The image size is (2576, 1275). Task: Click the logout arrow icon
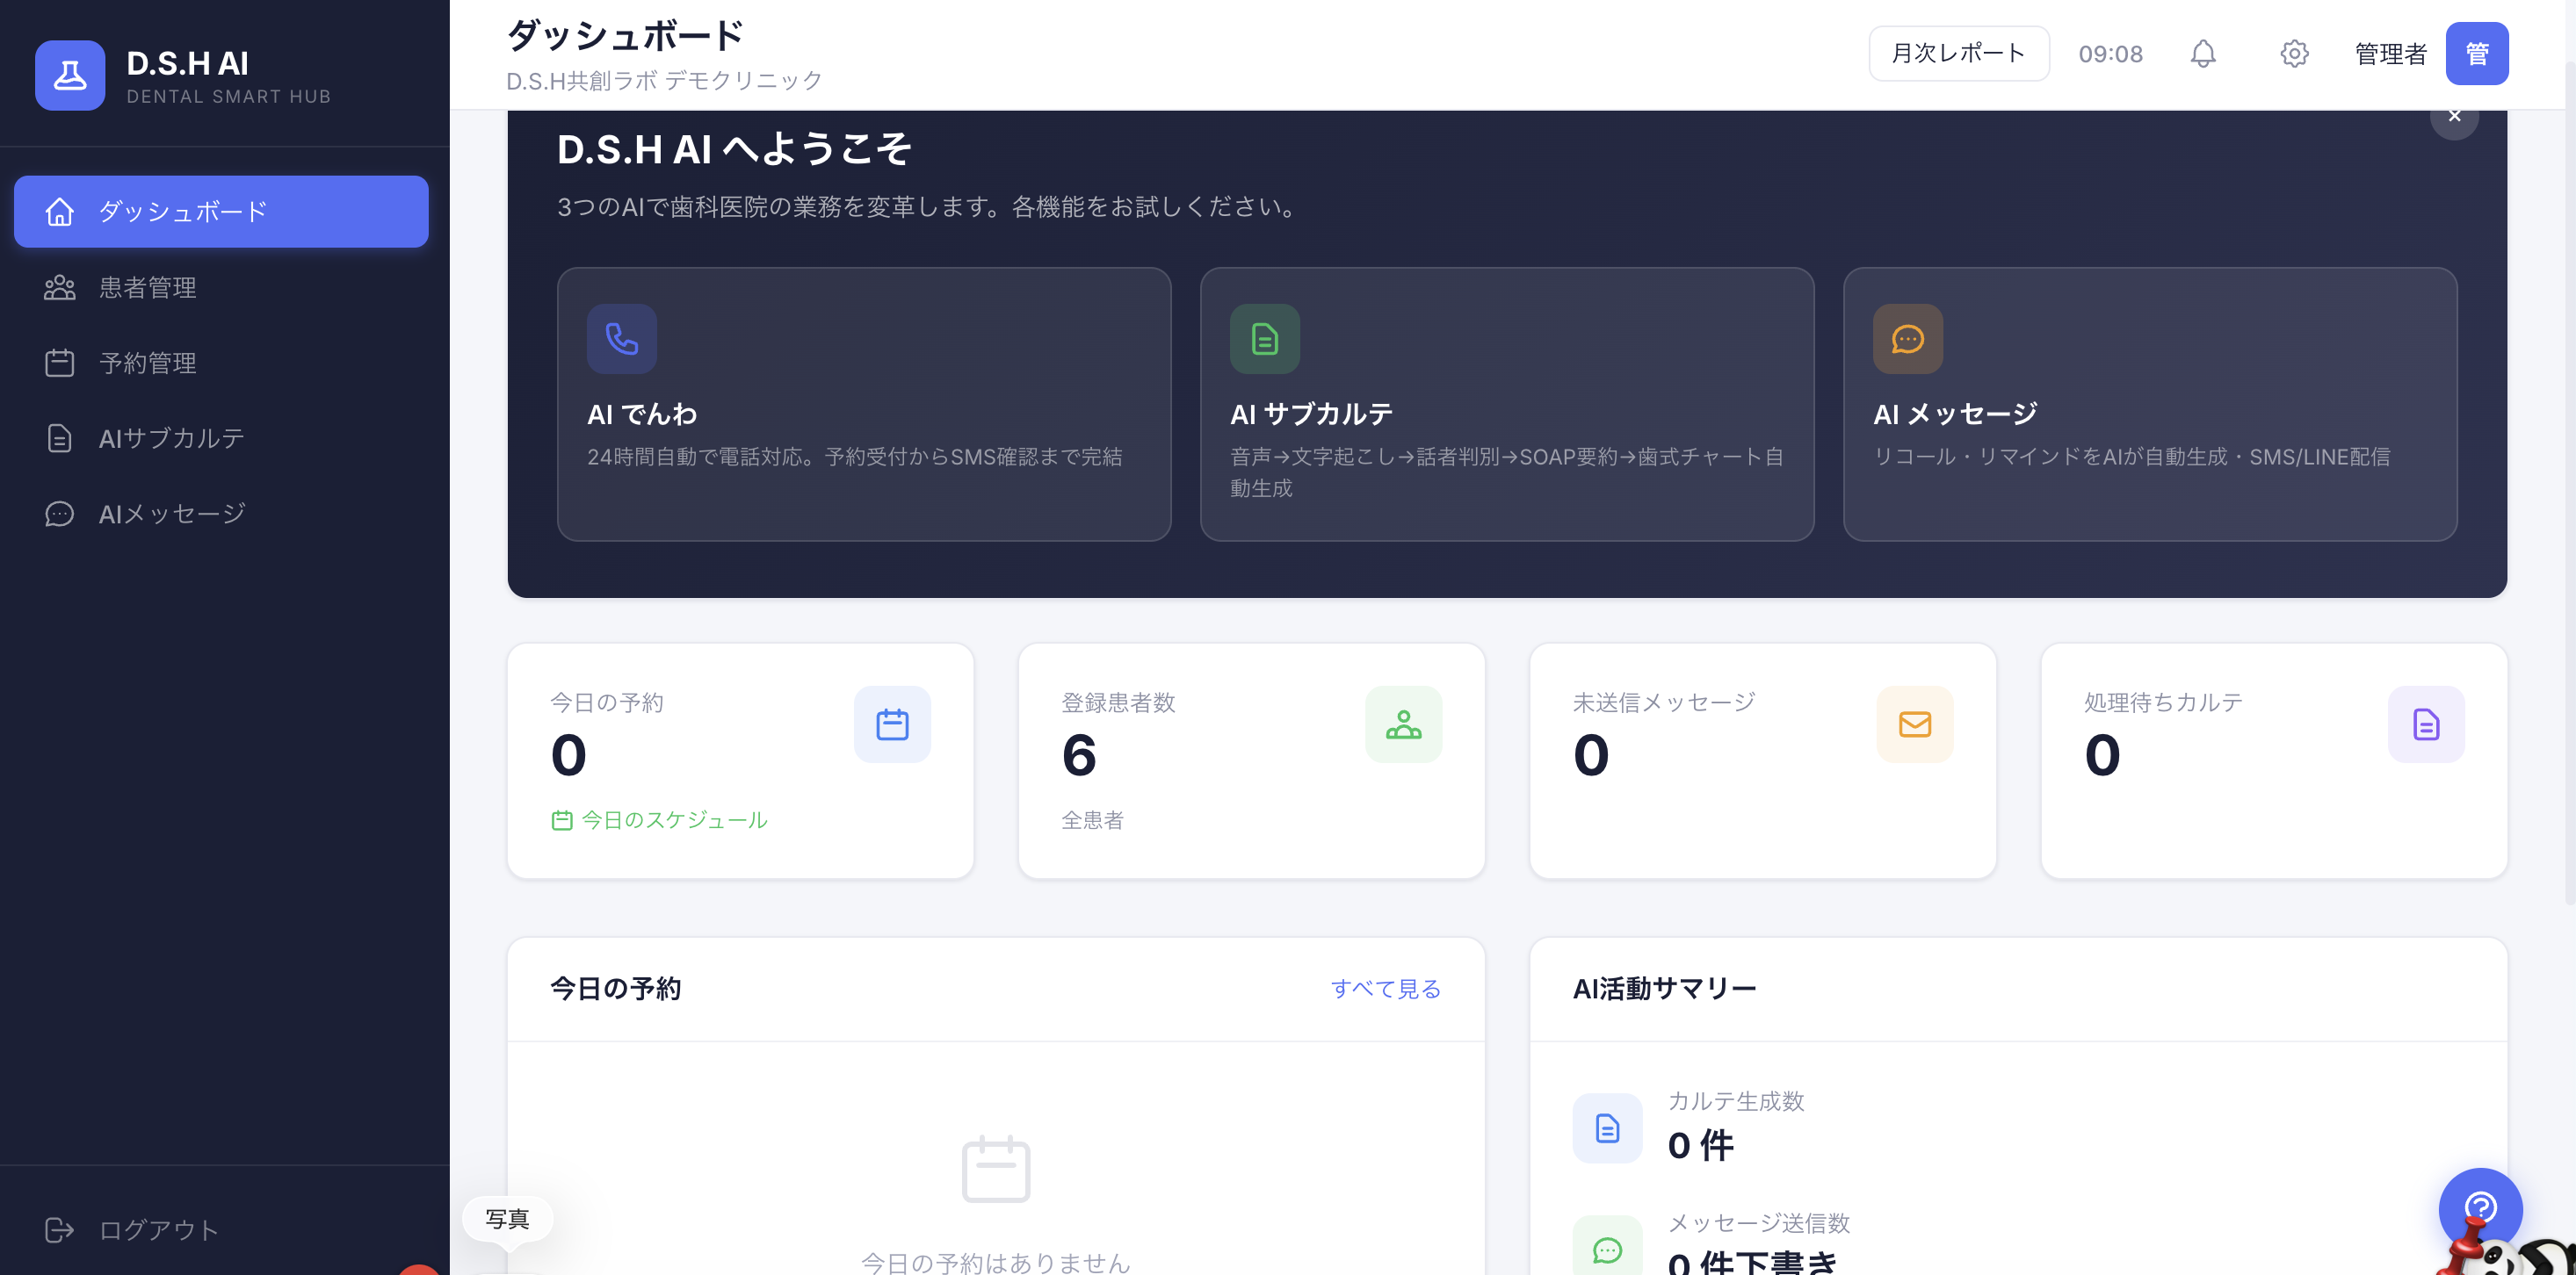point(60,1229)
